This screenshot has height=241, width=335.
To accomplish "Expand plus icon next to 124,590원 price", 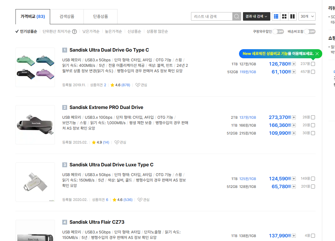I will click(x=294, y=179).
